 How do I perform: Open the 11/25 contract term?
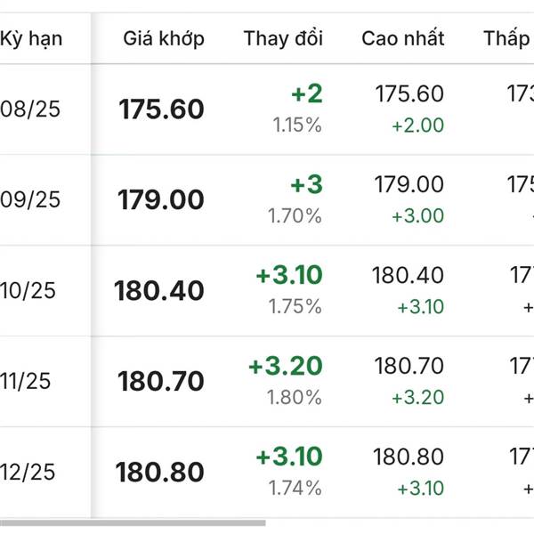click(25, 381)
